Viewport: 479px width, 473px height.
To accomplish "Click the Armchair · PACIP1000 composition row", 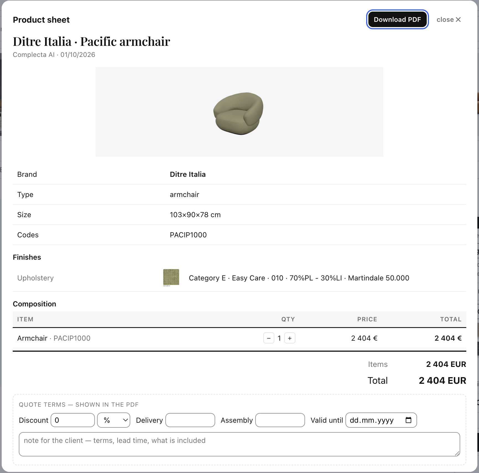I will click(x=239, y=338).
